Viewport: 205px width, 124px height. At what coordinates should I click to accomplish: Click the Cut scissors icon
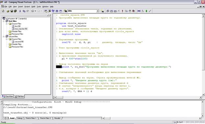pyautogui.click(x=20, y=11)
